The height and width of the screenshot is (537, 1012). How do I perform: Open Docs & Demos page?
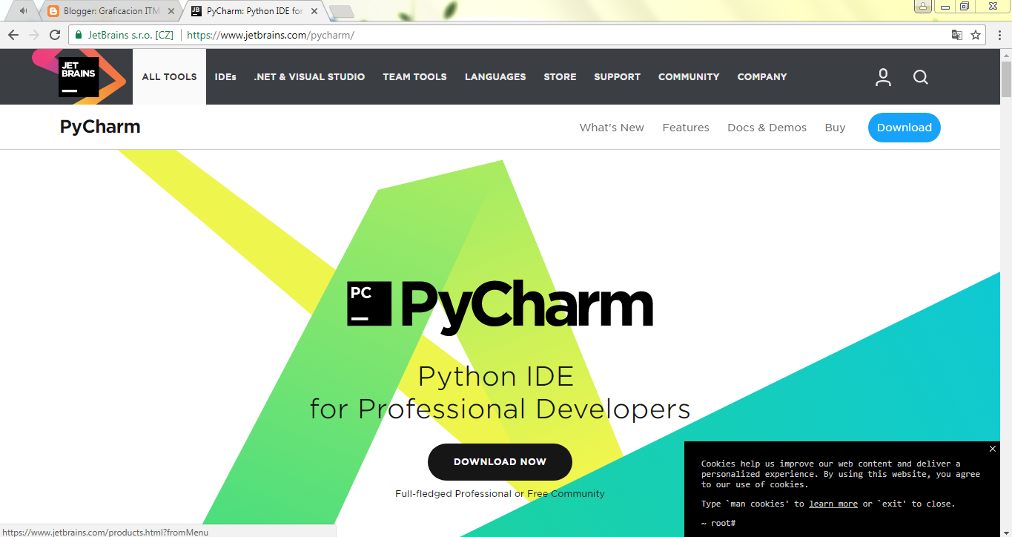[767, 128]
